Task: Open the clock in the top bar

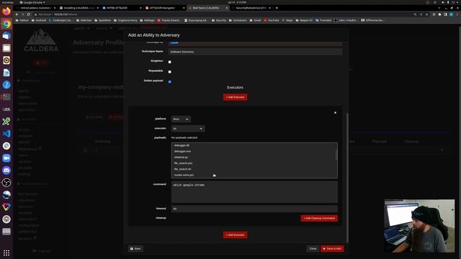Action: tap(237, 2)
